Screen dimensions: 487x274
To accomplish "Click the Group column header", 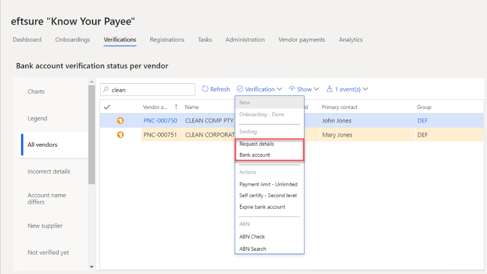I will coord(424,107).
